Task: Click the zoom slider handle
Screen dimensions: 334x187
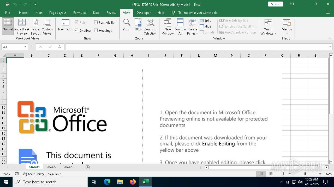Action: tap(305, 174)
